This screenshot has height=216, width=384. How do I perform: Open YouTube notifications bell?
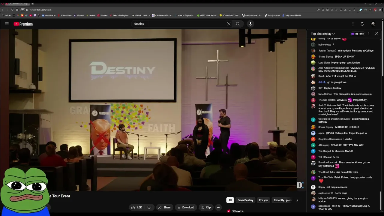362,24
